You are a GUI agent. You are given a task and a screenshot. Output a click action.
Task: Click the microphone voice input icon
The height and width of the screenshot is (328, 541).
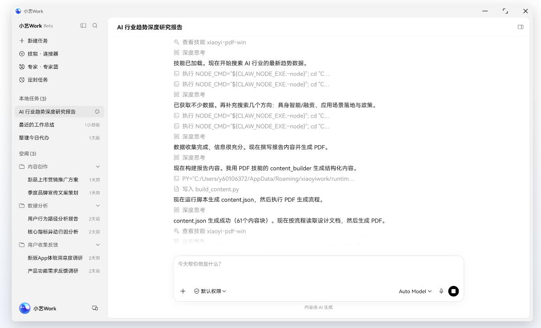[441, 291]
